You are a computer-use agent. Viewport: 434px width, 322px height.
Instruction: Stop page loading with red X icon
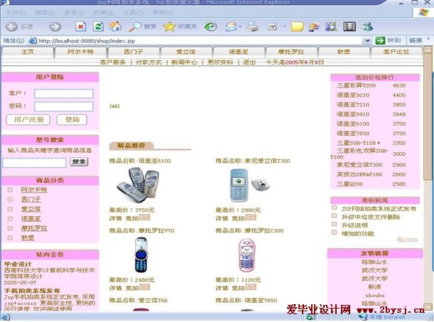click(80, 26)
